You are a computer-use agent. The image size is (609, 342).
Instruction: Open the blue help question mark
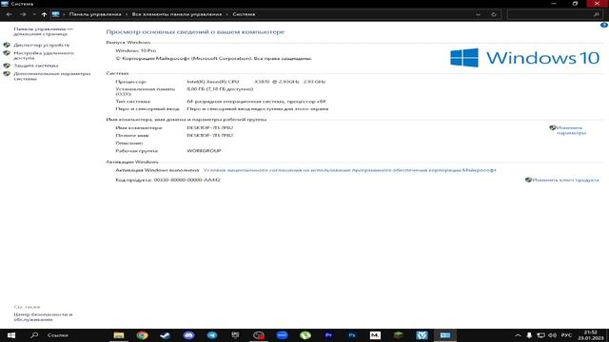click(604, 26)
